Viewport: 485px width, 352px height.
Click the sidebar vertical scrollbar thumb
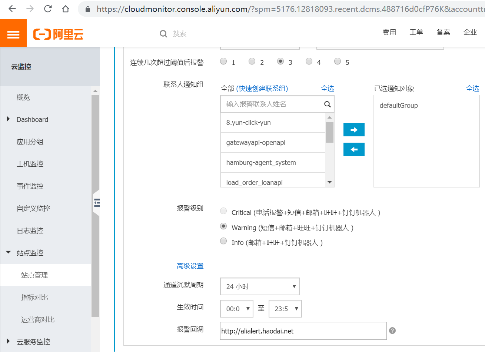click(95, 206)
